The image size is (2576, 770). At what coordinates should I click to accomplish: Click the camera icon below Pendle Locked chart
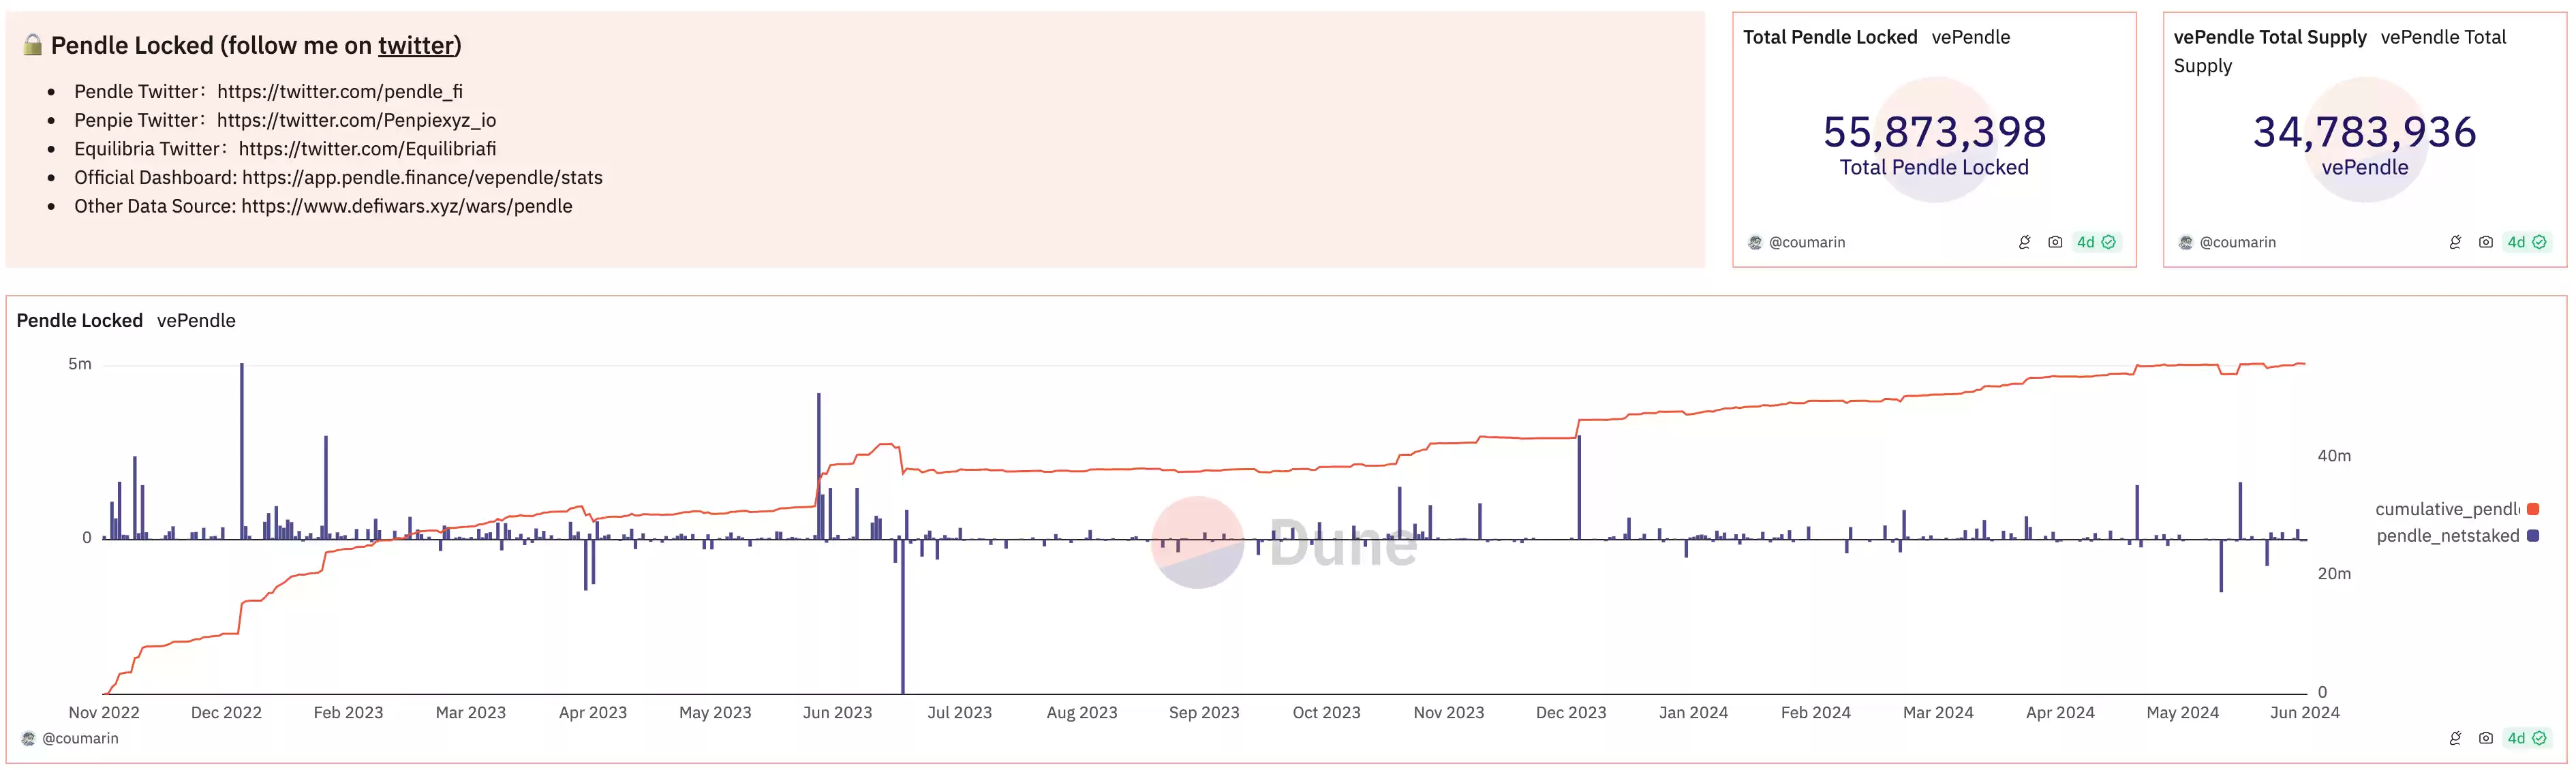click(2486, 738)
